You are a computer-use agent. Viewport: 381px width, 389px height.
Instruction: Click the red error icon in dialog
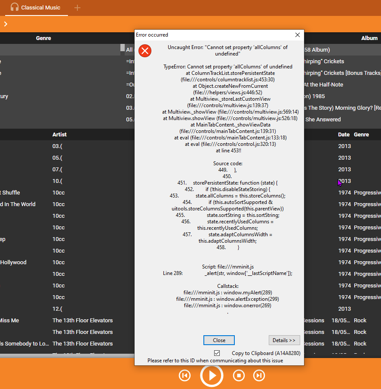[145, 51]
